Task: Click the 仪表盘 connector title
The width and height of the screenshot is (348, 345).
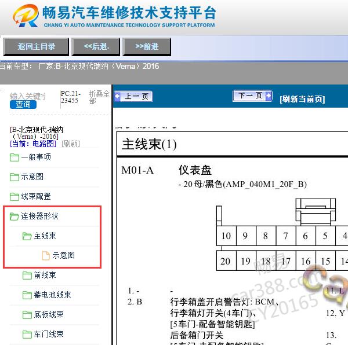Action: (x=195, y=170)
